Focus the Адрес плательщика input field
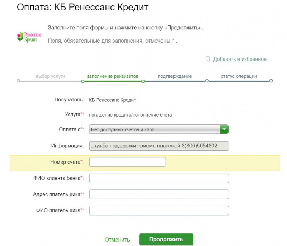 pyautogui.click(x=159, y=194)
